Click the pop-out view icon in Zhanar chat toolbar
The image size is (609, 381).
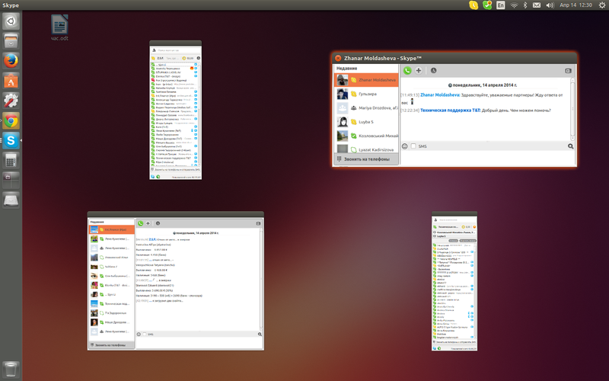tap(568, 71)
